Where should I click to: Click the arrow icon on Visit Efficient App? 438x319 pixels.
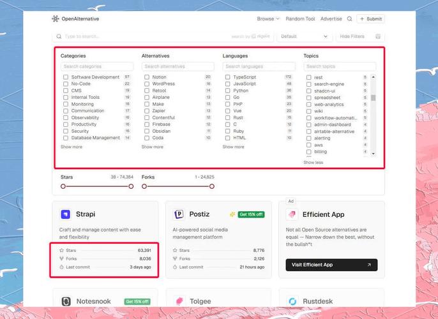click(369, 265)
